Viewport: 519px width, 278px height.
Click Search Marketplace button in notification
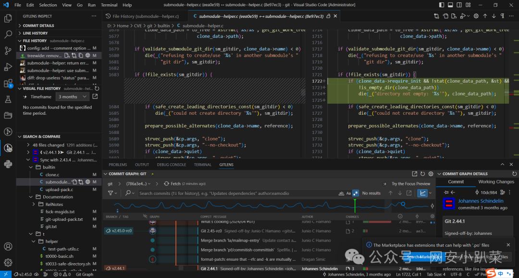click(x=424, y=257)
